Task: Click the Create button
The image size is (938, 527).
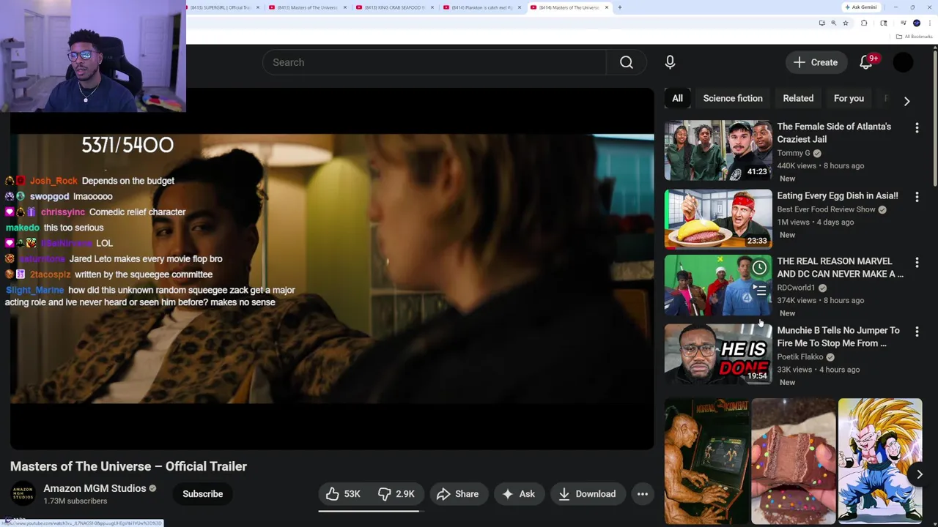Action: (816, 62)
